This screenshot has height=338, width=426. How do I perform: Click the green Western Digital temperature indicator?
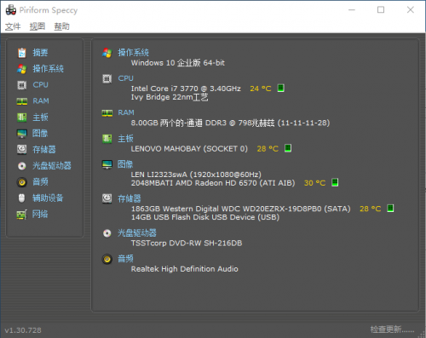390,209
